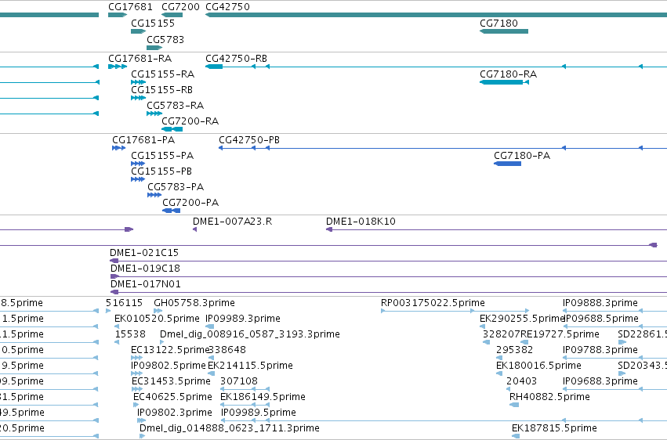Click protein CG5783-PA
Viewport: 667px width, 440px height.
tap(154, 195)
